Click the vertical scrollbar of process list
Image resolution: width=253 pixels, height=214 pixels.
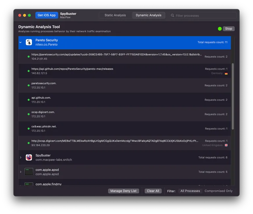233,96
